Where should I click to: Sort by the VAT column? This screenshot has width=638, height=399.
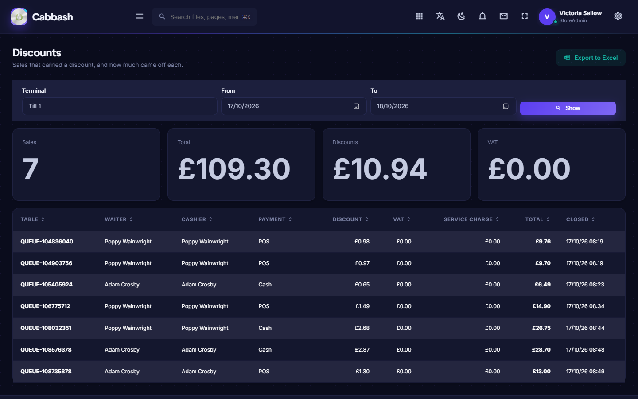pyautogui.click(x=402, y=219)
